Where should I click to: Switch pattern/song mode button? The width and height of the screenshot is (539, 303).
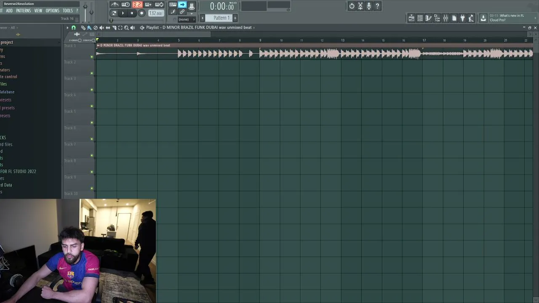click(114, 13)
